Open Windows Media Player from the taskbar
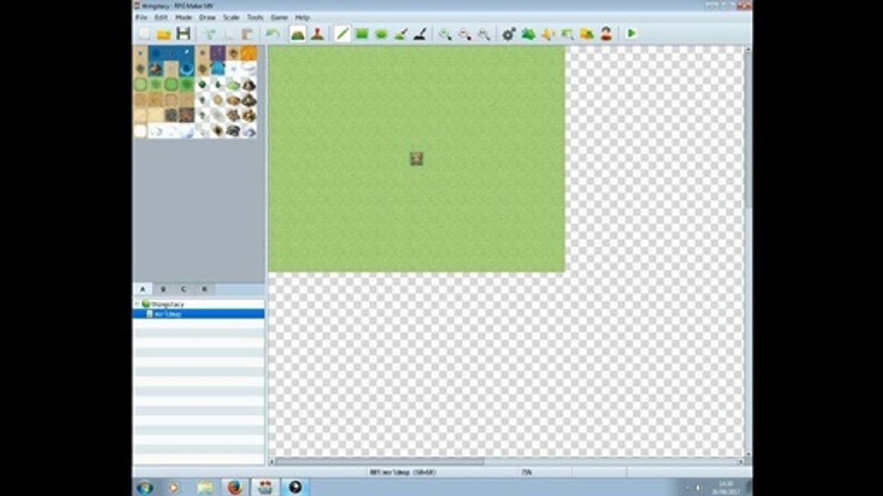883x496 pixels. [174, 487]
